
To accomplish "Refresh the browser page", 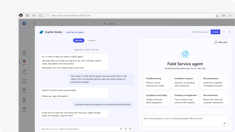I will pyautogui.click(x=40, y=15).
